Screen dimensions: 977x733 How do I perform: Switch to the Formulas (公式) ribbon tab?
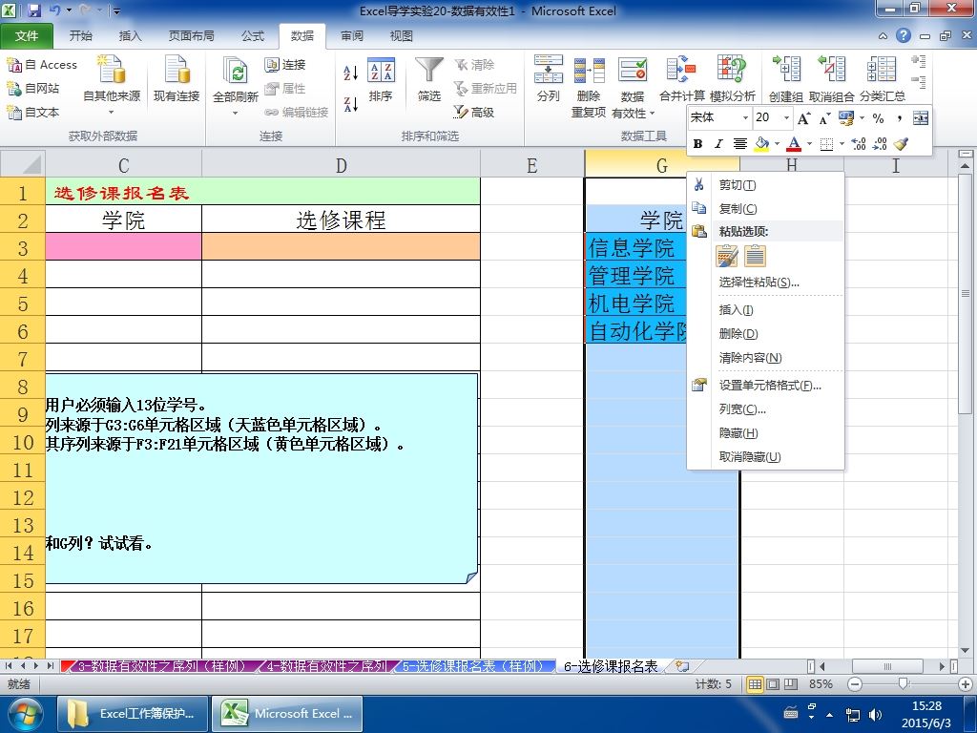(252, 36)
